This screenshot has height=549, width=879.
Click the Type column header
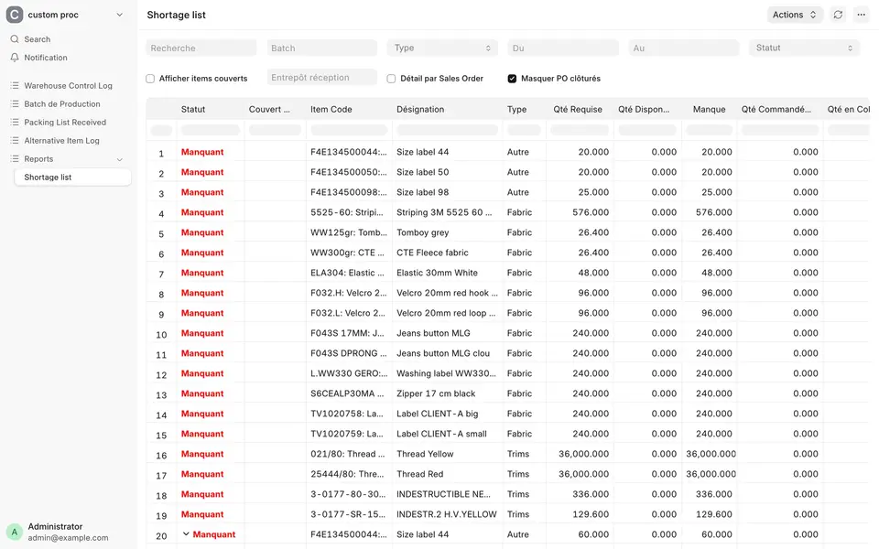point(516,109)
